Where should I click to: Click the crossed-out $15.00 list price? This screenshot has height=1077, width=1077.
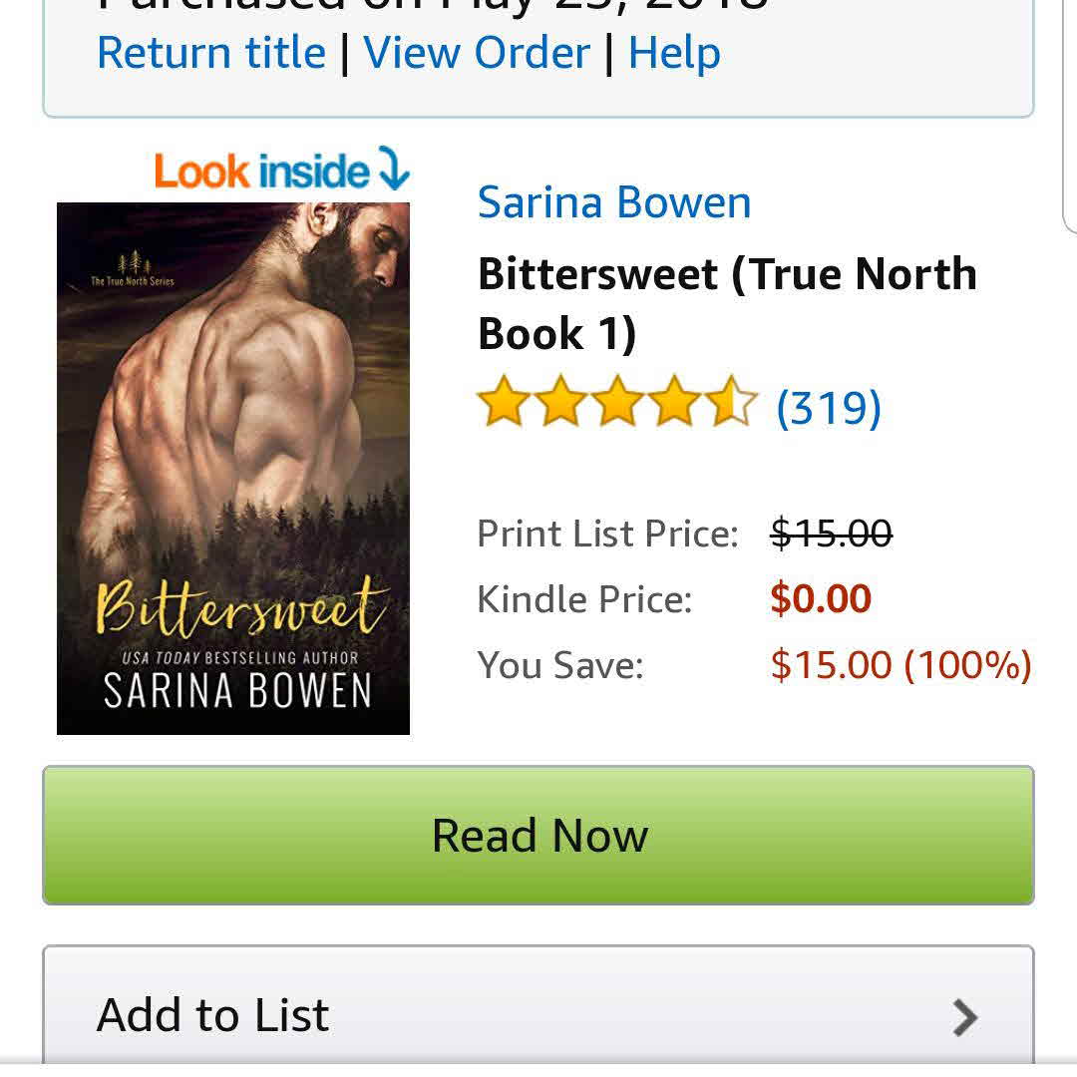pyautogui.click(x=831, y=534)
